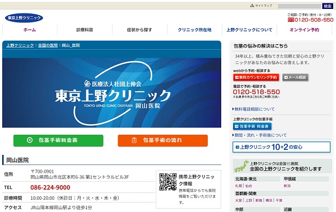Image resolution: width=336 pixels, height=212 pixels.
Task: Open 新潟 clinic link
Action: pos(287,186)
